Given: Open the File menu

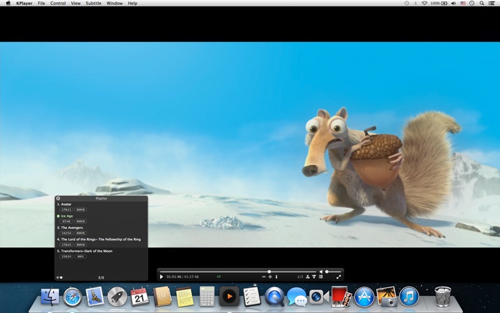Looking at the screenshot, I should click(x=41, y=3).
